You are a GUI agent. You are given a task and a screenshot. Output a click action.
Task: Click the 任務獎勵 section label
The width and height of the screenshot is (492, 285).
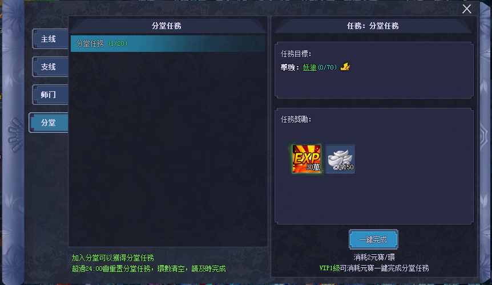tap(296, 119)
